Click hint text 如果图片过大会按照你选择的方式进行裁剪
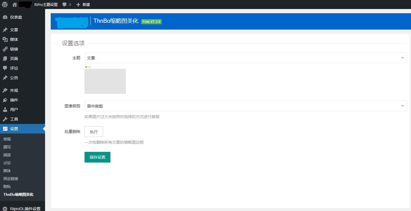The image size is (411, 211). point(122,117)
